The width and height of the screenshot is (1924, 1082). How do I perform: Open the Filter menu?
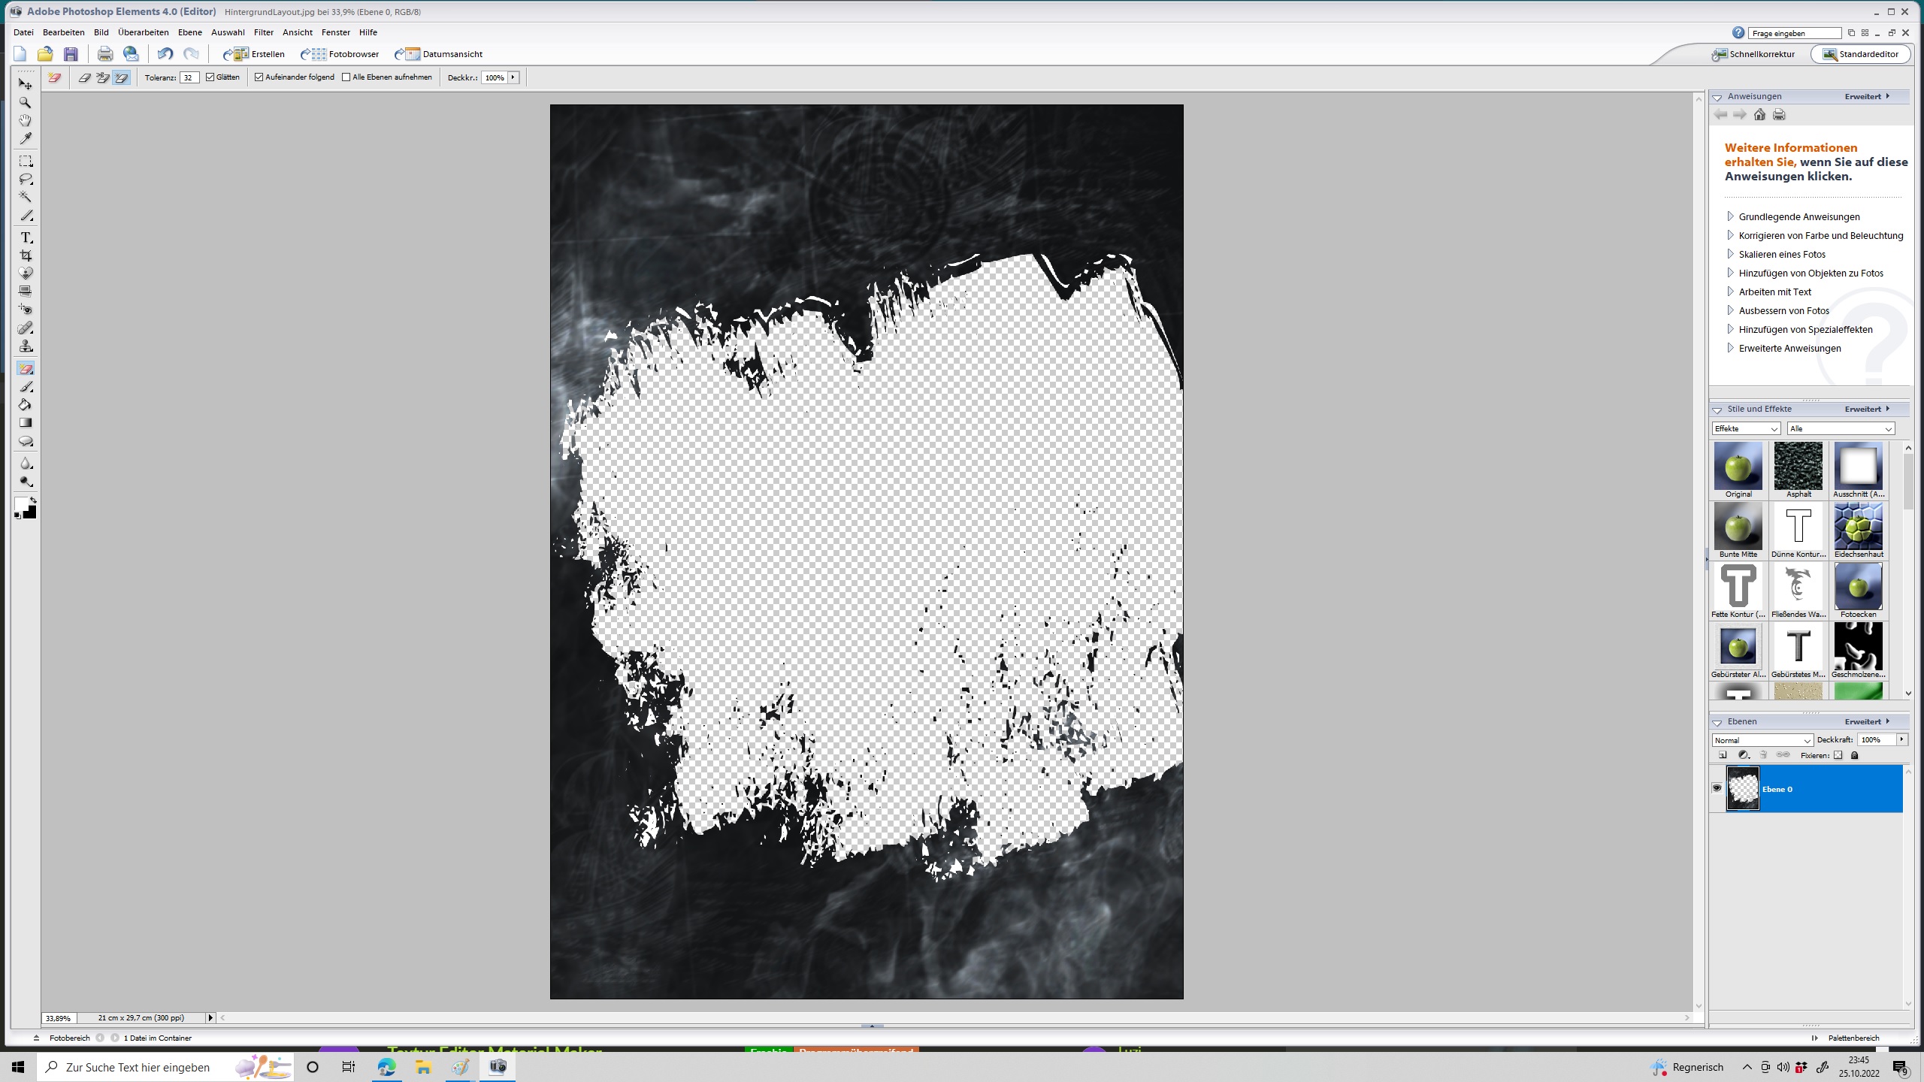click(263, 32)
